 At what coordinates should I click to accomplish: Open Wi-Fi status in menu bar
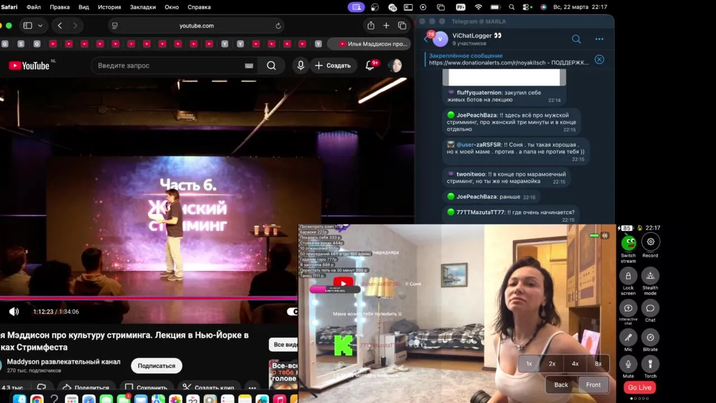pos(478,7)
